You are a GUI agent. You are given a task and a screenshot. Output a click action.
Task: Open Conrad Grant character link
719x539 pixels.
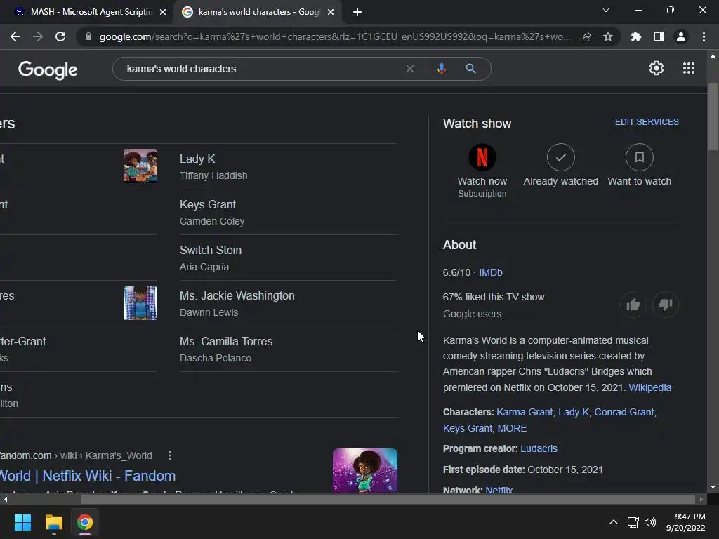pos(624,412)
